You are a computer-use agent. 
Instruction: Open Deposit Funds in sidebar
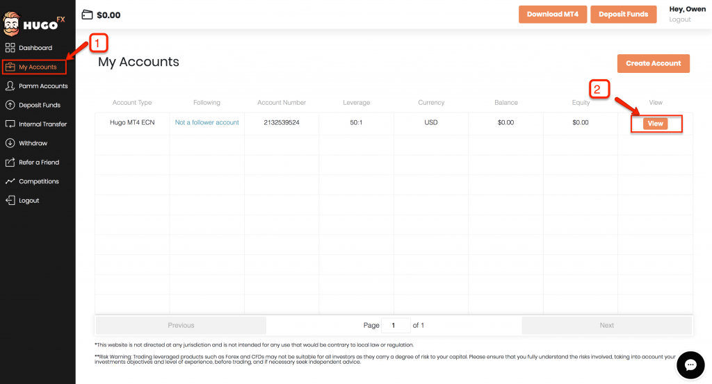(40, 105)
